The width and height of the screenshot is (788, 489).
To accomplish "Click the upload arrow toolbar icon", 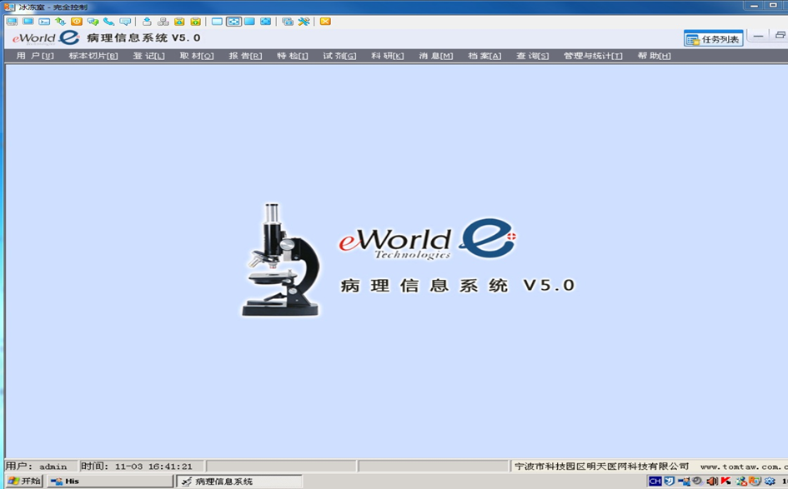I will 147,22.
